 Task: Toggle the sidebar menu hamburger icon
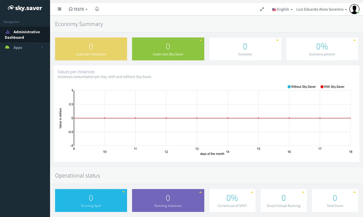59,9
